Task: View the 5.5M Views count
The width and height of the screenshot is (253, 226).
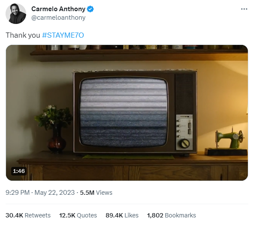Action: (96, 193)
